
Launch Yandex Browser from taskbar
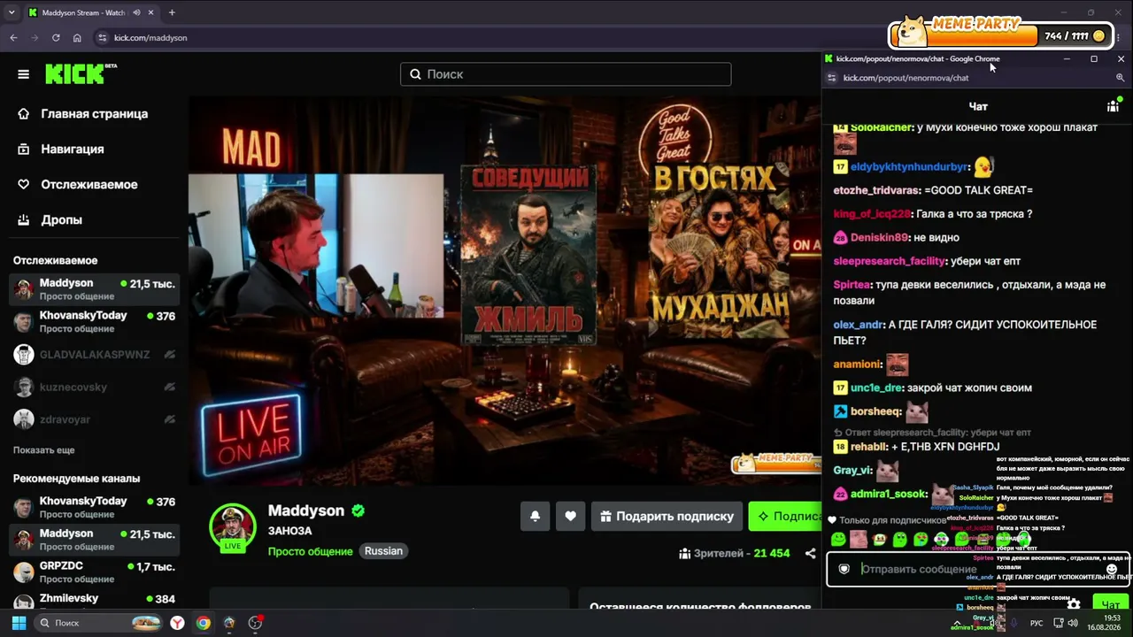pyautogui.click(x=178, y=623)
